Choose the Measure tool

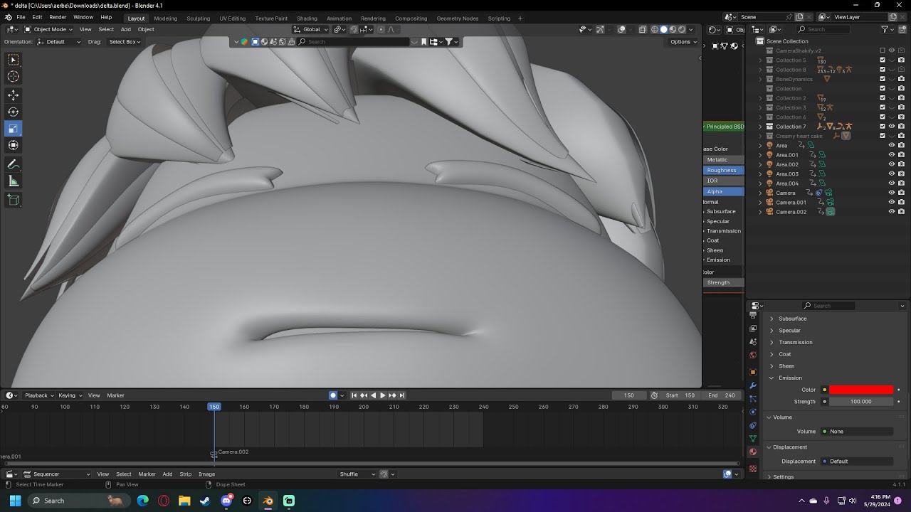tap(14, 181)
